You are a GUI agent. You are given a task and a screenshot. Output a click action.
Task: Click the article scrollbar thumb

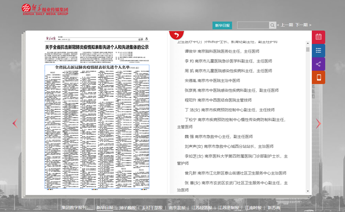click(x=307, y=50)
